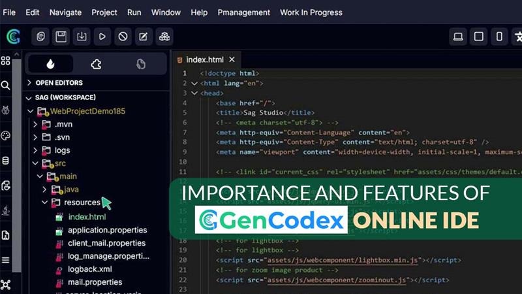Click the Run play icon in toolbar
Screen dimensions: 522x294
click(x=102, y=37)
